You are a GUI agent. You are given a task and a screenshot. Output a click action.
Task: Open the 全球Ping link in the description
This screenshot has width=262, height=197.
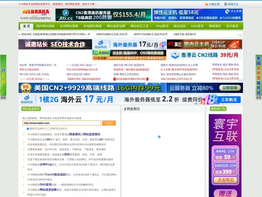click(x=46, y=164)
